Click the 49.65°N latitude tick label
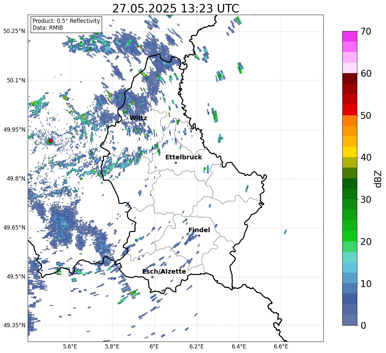This screenshot has width=386, height=353. click(14, 228)
